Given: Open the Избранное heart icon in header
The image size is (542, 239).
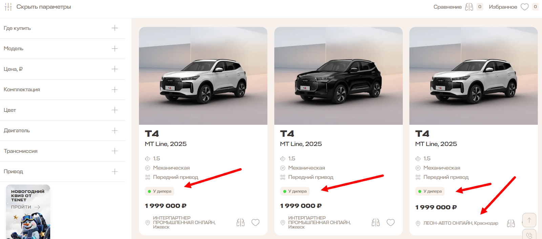Looking at the screenshot, I should click(524, 7).
